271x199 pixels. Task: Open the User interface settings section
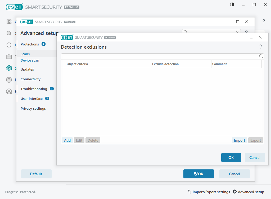(32, 98)
